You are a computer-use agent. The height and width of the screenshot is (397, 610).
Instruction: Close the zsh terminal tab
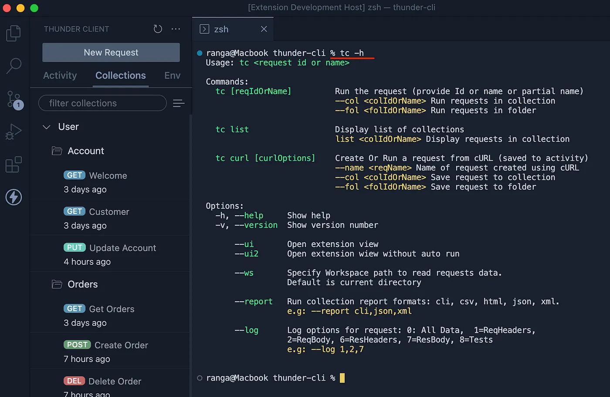[264, 29]
